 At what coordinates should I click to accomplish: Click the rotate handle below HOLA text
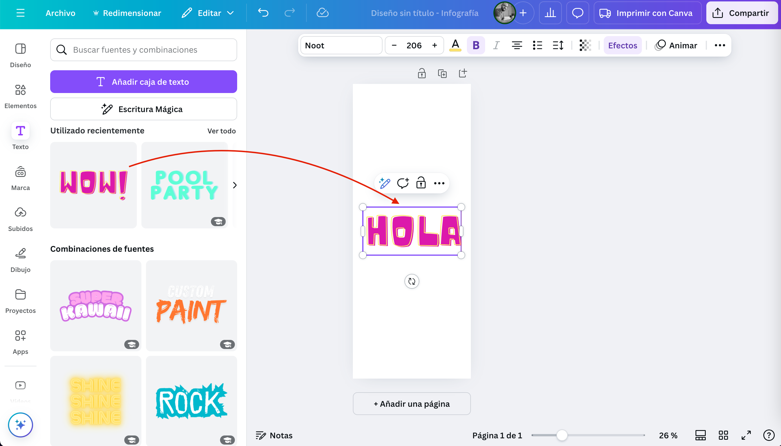click(x=412, y=281)
